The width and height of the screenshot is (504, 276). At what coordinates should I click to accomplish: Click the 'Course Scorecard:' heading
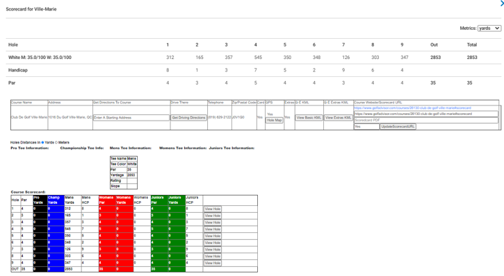(x=28, y=192)
